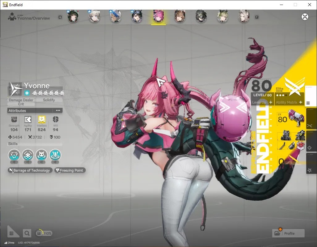317x247 pixels.
Task: Open the equipped level 80 pistol weapon
Action: coord(291,118)
